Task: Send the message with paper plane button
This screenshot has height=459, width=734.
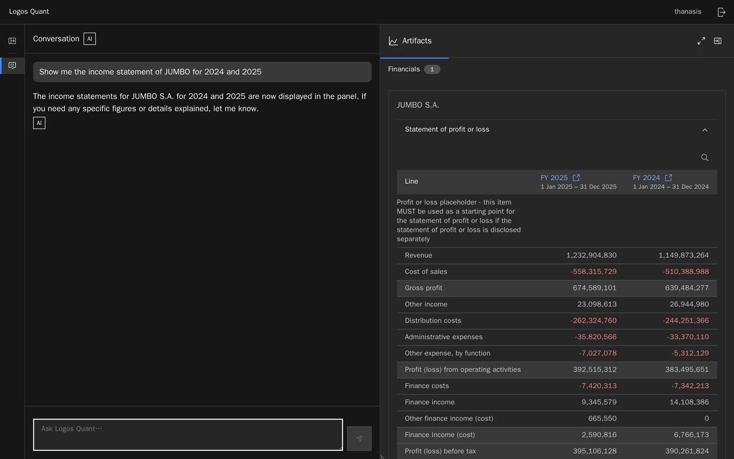Action: click(x=359, y=438)
